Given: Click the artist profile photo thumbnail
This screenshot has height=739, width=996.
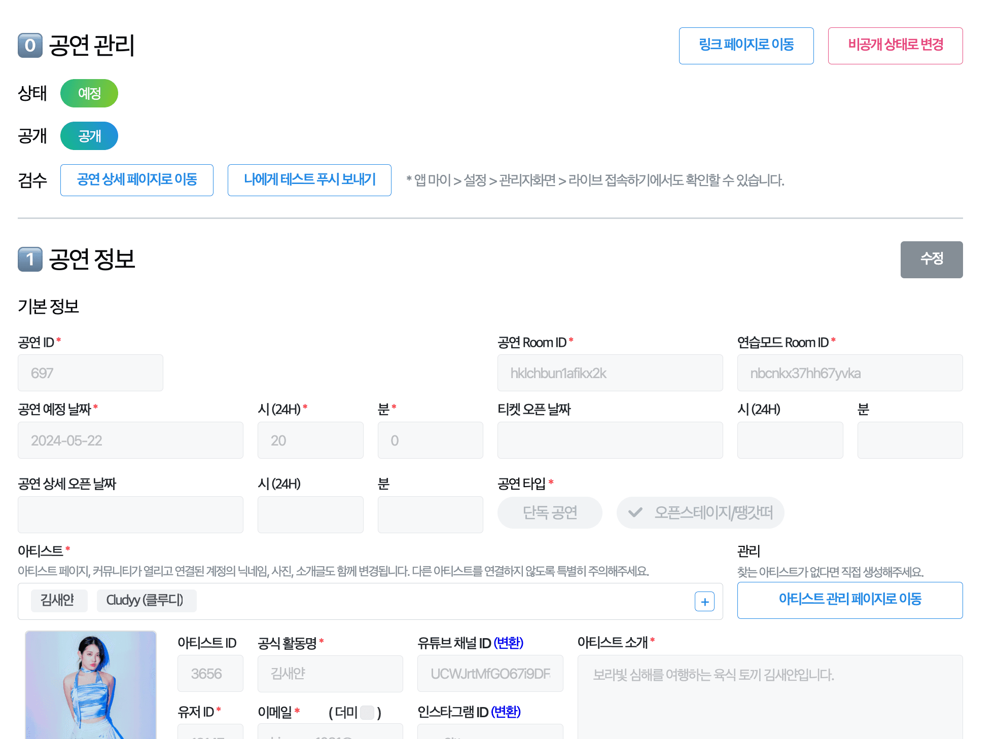Looking at the screenshot, I should point(91,685).
